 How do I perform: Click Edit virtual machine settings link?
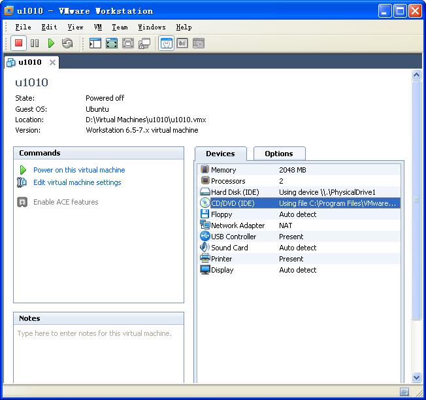tap(77, 182)
